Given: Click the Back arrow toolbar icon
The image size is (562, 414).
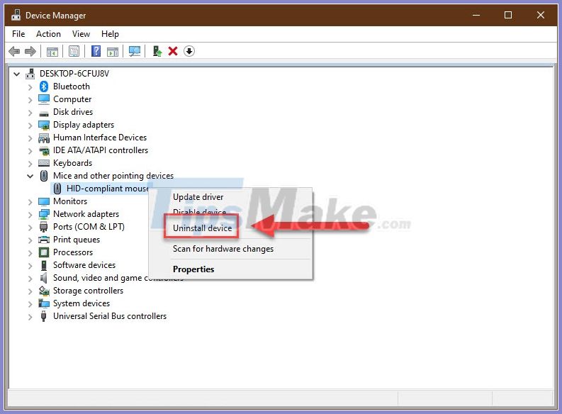Looking at the screenshot, I should pos(14,51).
